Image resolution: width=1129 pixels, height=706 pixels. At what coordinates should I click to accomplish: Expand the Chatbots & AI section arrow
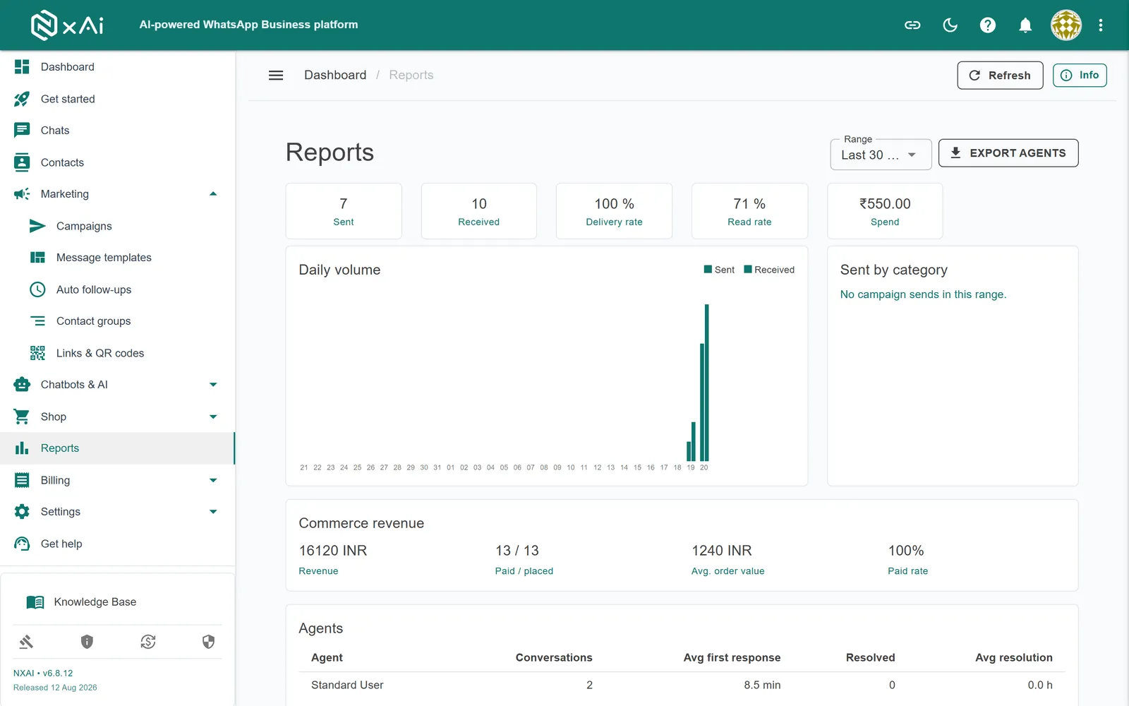tap(213, 385)
